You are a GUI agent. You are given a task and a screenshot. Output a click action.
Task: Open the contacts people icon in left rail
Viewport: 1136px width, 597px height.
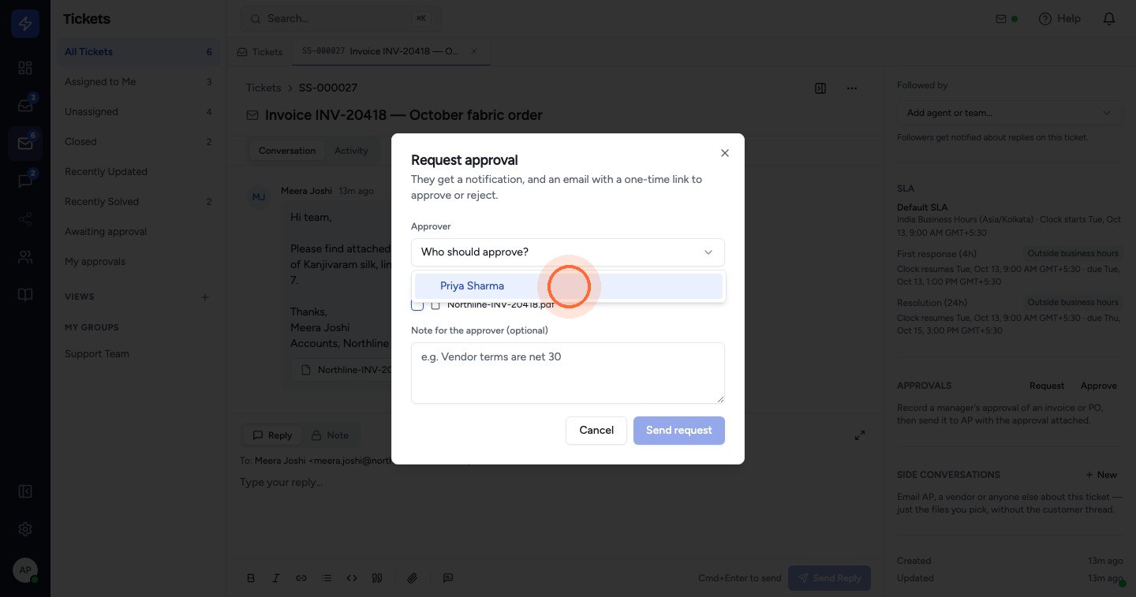click(x=25, y=257)
